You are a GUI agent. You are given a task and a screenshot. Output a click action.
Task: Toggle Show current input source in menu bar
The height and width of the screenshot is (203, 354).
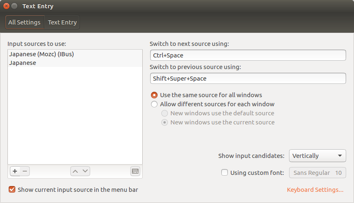click(12, 190)
